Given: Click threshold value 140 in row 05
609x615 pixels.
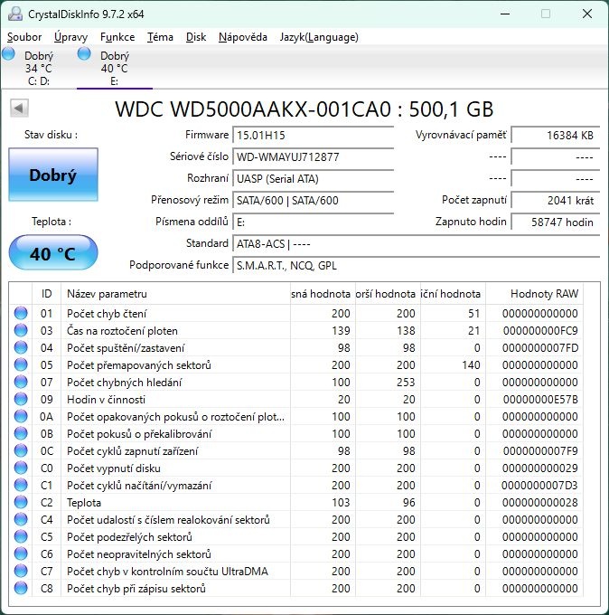Looking at the screenshot, I should coord(471,365).
